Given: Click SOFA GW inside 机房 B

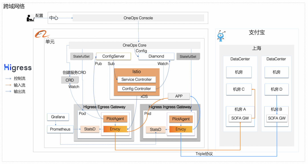Looking at the screenshot, I should (277, 118).
